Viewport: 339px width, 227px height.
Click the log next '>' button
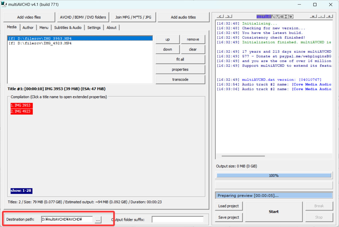pyautogui.click(x=229, y=16)
